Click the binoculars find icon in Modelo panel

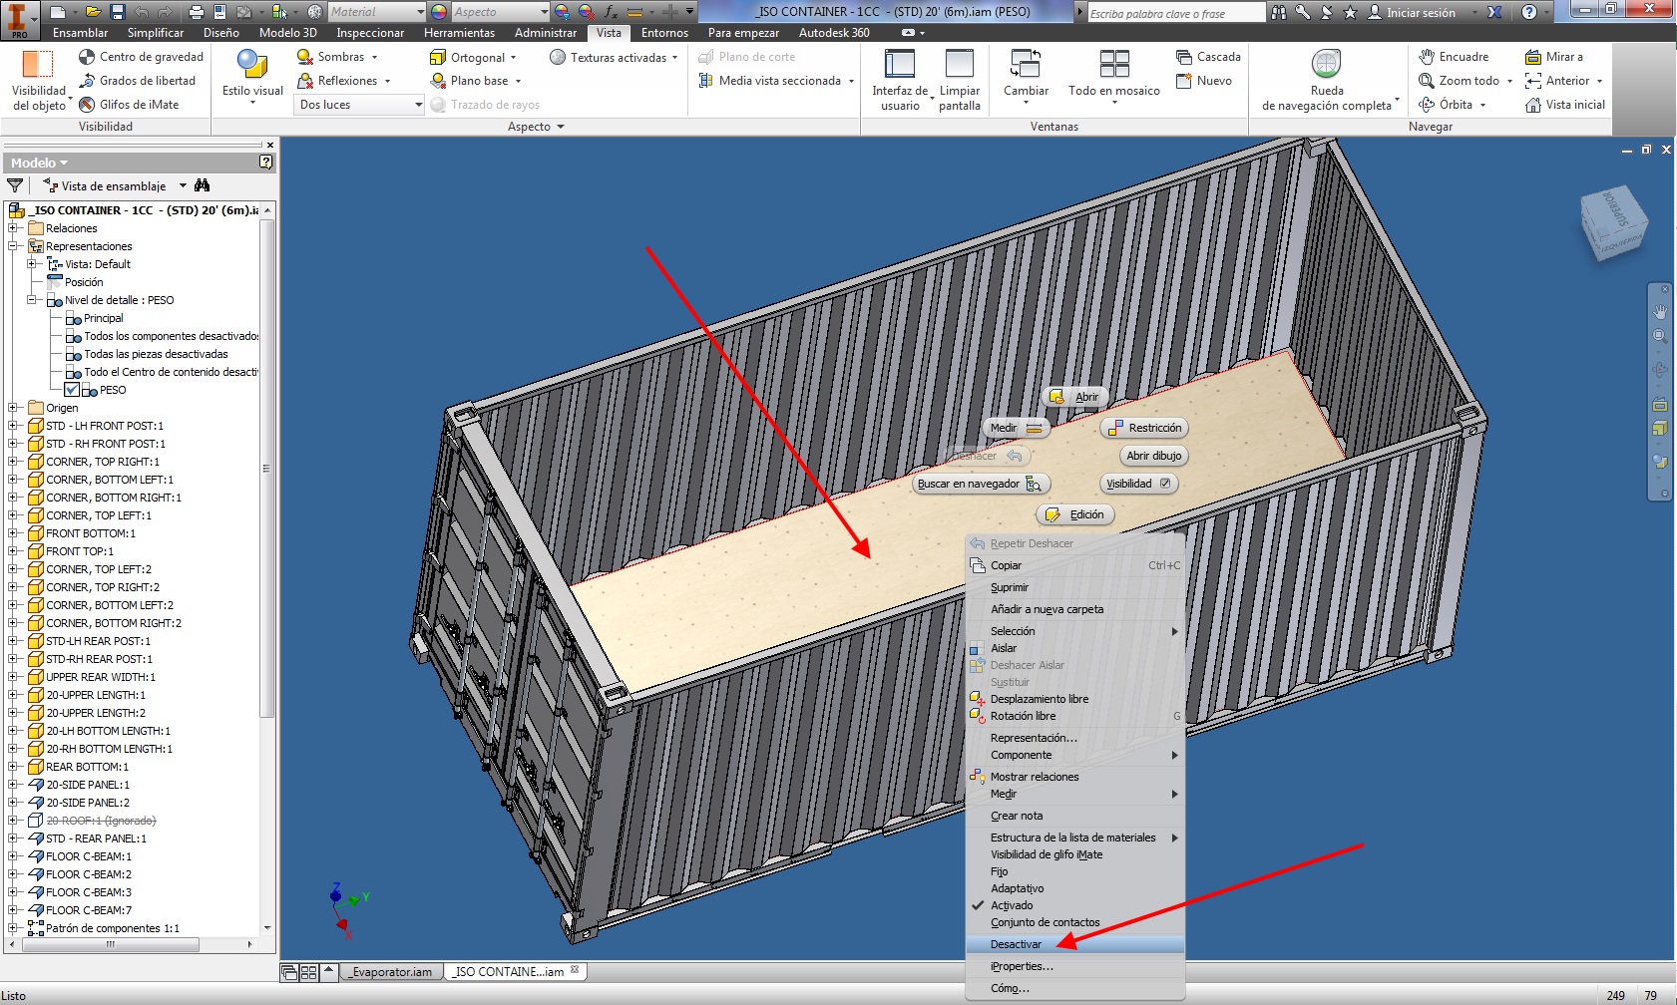203,185
